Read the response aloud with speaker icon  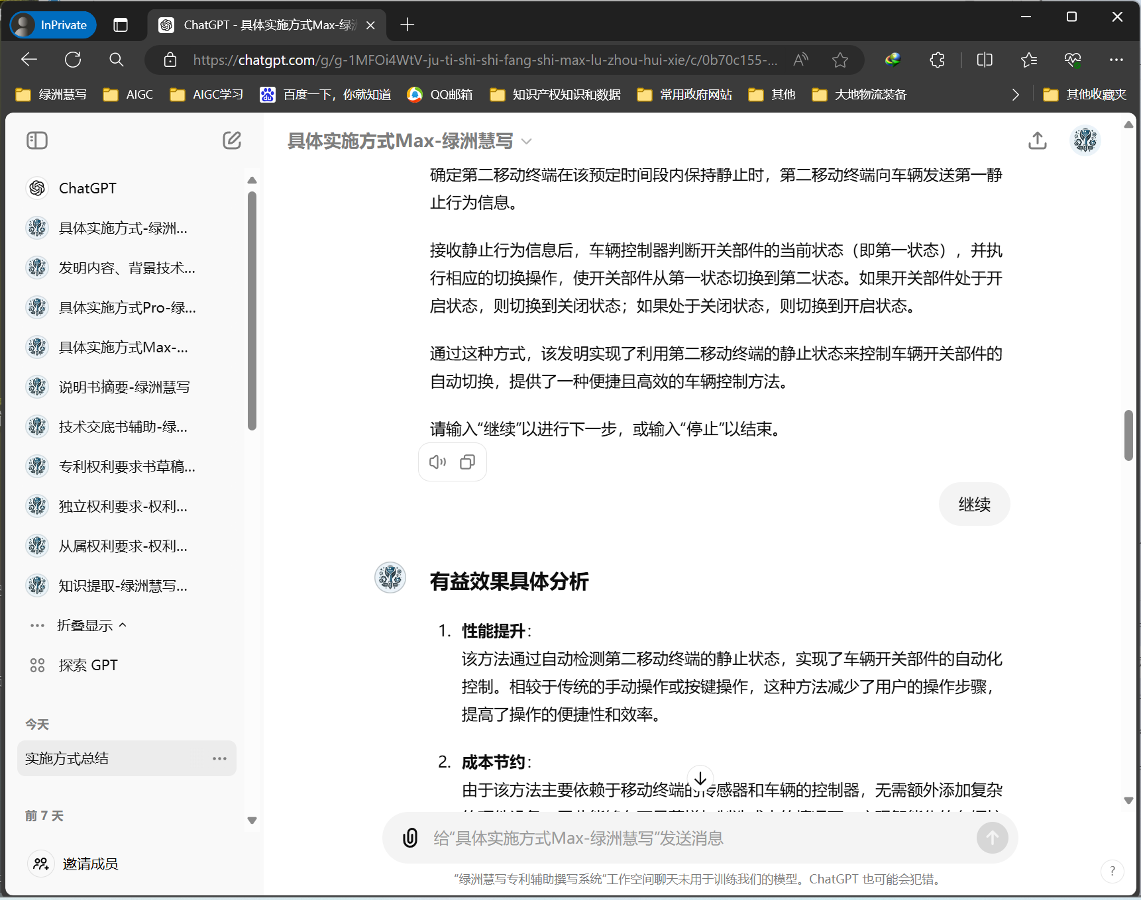point(437,462)
